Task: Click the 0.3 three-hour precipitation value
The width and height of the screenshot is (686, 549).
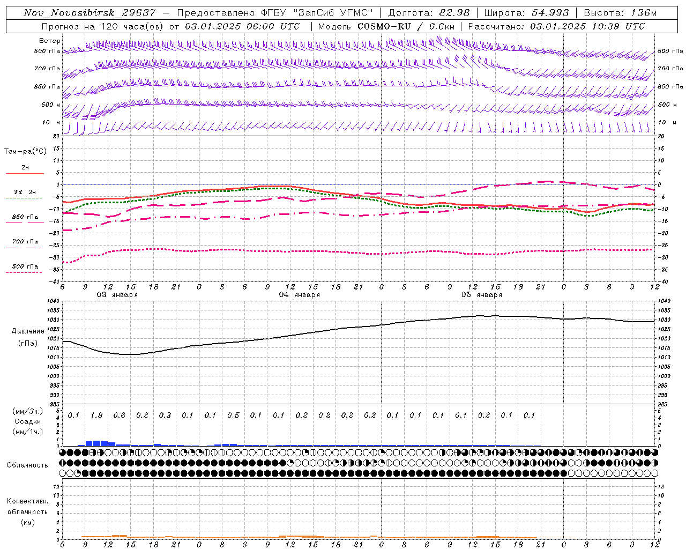Action: pyautogui.click(x=165, y=416)
